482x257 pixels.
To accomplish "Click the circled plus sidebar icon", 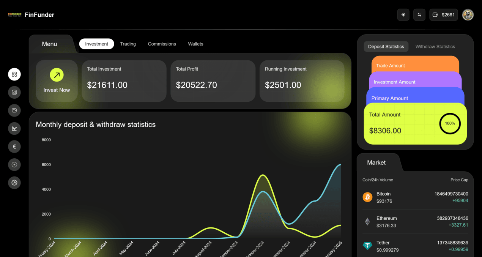I will click(x=14, y=164).
